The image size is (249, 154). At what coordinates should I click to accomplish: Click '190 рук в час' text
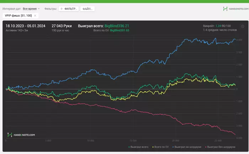60,30
